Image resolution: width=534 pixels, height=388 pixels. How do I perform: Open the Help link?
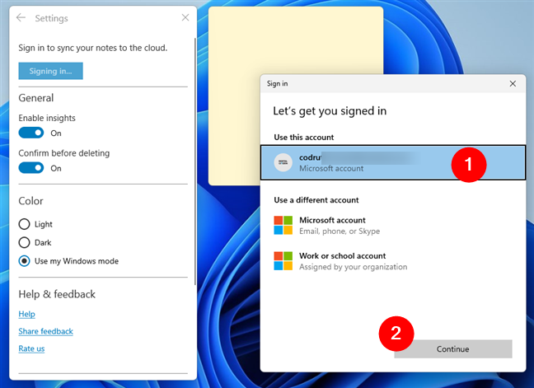[x=27, y=314]
